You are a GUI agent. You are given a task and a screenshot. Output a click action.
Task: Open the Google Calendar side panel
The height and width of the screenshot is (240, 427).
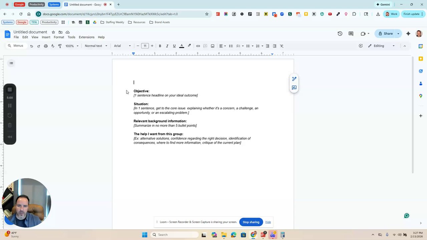coord(421,46)
